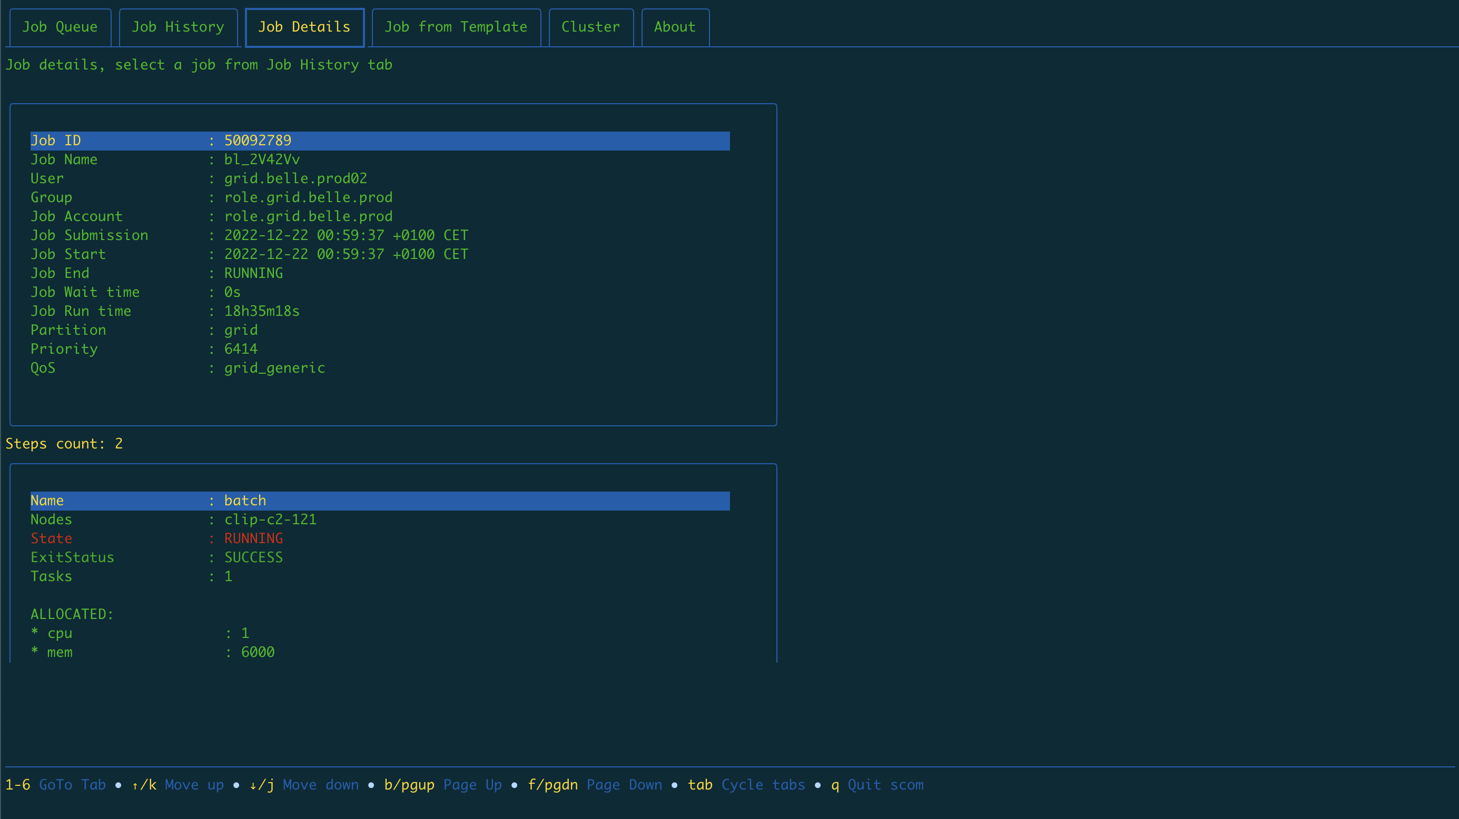
Task: Open the Job from Template tab
Action: pos(456,27)
